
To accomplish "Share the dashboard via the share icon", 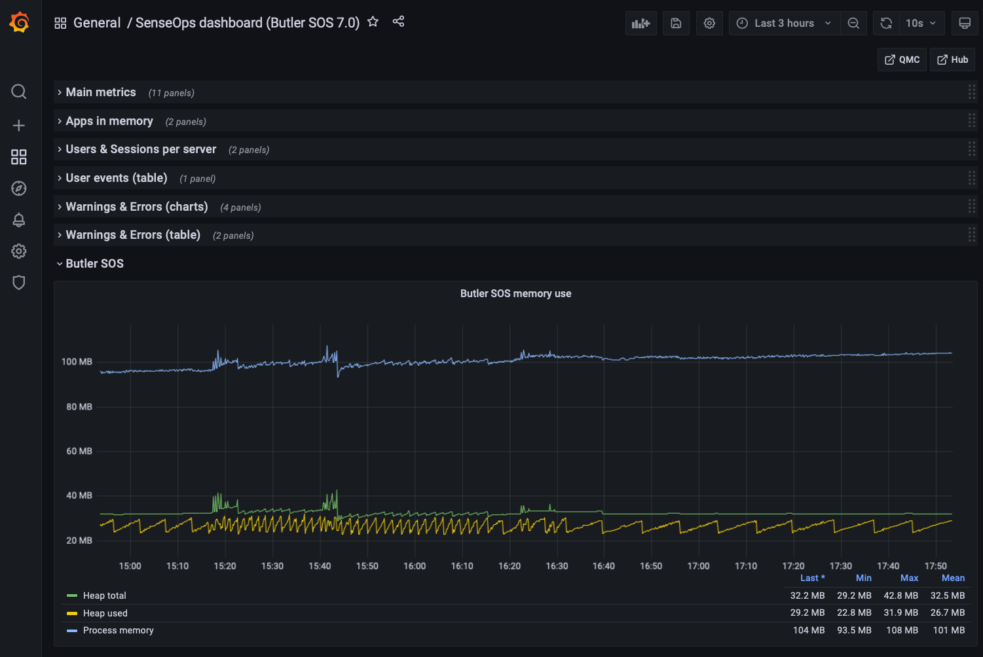I will click(x=398, y=21).
